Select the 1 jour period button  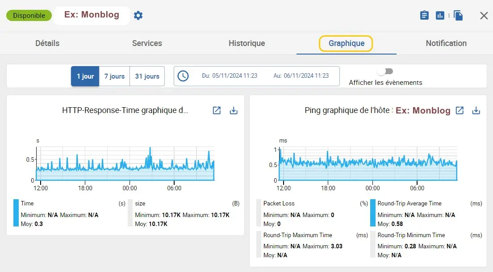(x=85, y=76)
